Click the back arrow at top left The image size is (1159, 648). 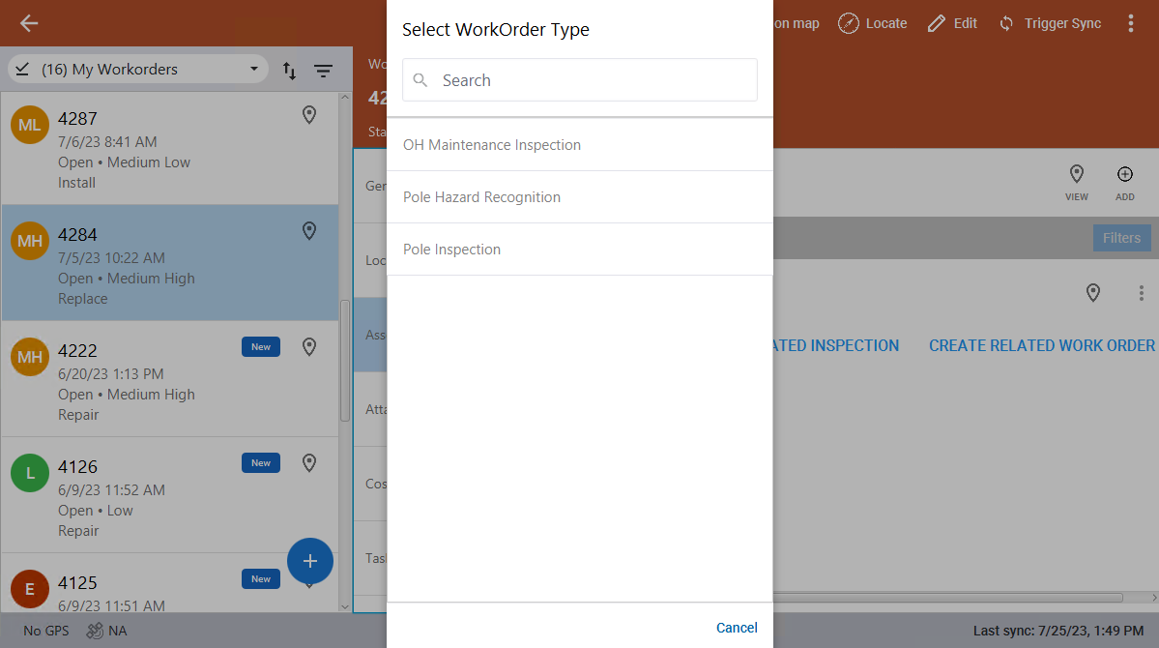tap(28, 22)
